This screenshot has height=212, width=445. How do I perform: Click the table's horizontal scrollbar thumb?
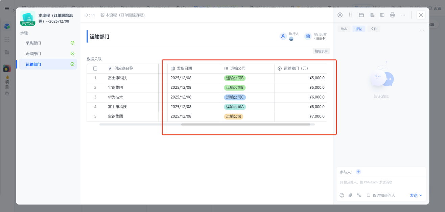[x=245, y=124]
